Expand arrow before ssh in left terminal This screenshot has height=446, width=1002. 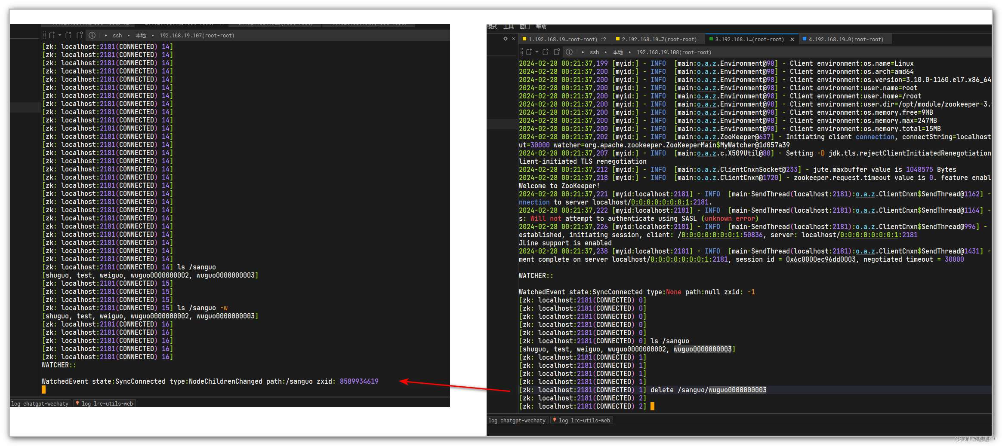coord(106,36)
